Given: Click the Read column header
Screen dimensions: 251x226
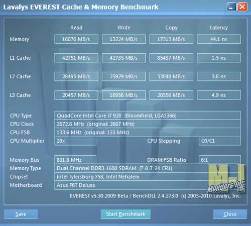Looking at the screenshot, I should tap(76, 28).
